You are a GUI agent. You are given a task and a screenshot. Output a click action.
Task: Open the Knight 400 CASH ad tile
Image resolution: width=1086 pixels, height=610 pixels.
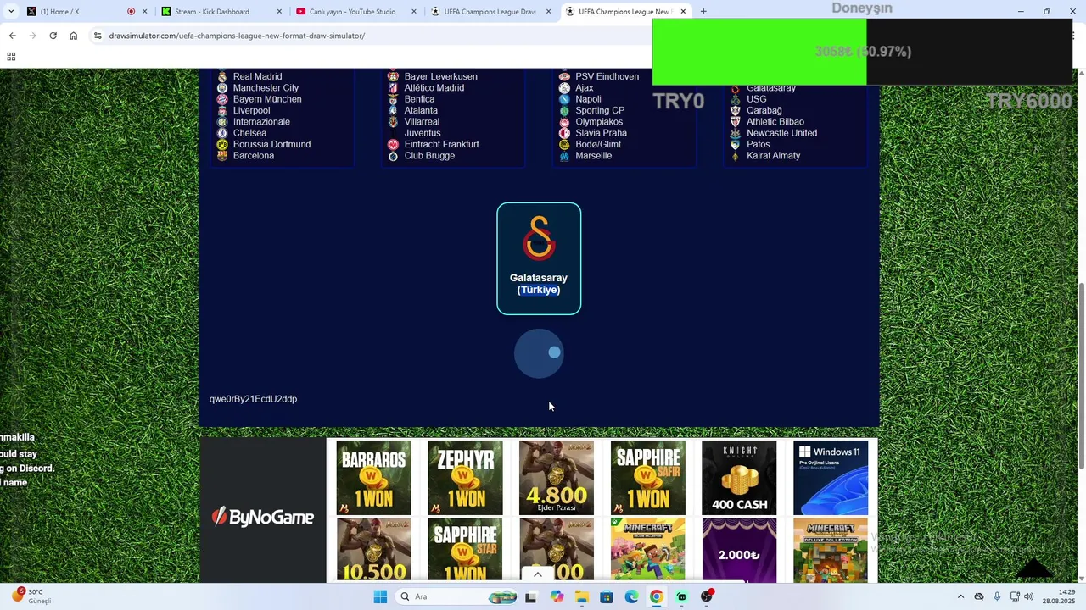[739, 477]
